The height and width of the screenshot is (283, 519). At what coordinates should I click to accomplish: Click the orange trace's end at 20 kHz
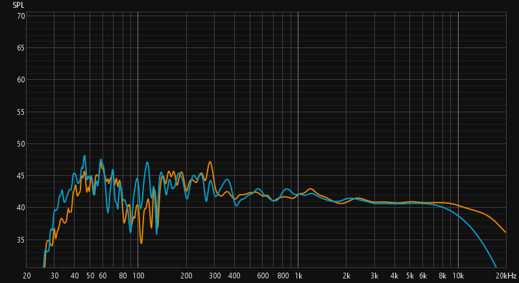505,232
